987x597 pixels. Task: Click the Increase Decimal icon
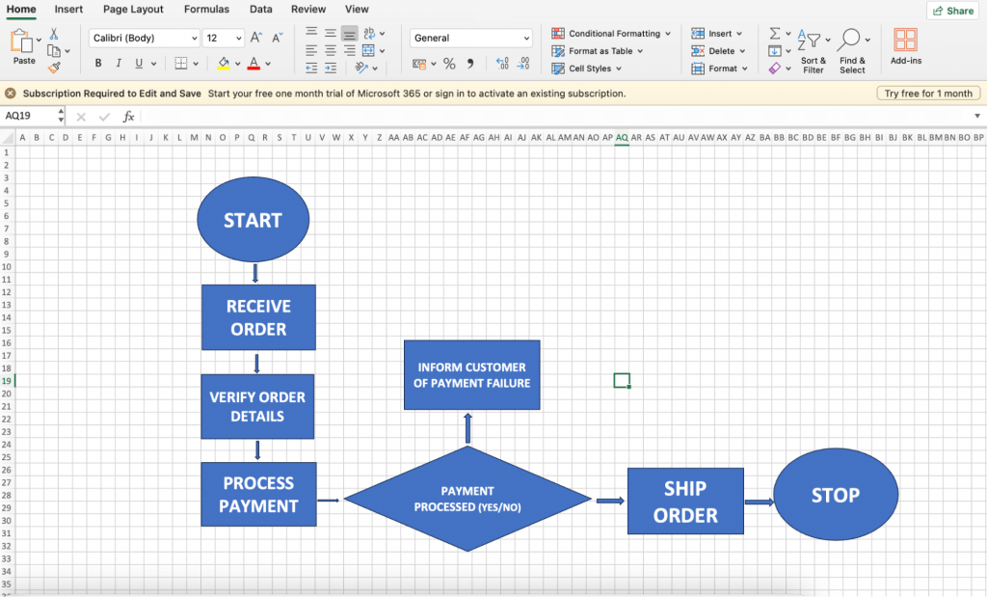point(502,63)
